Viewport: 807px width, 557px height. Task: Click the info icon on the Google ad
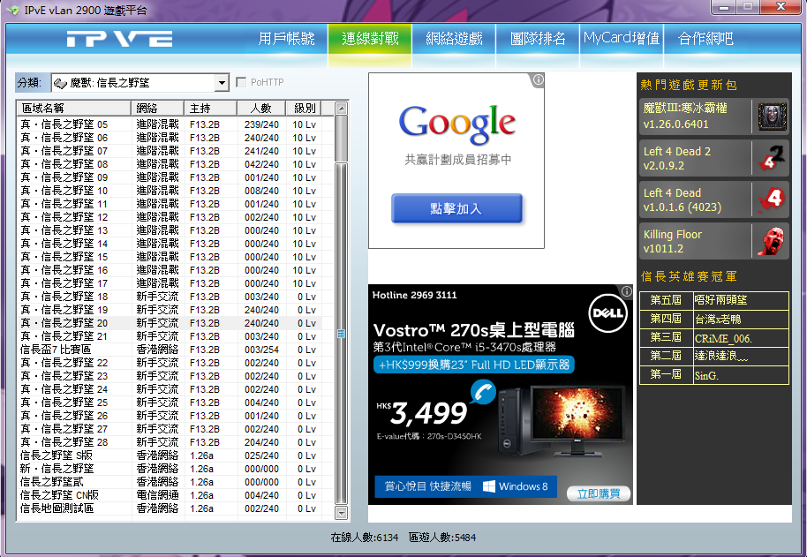coord(538,79)
